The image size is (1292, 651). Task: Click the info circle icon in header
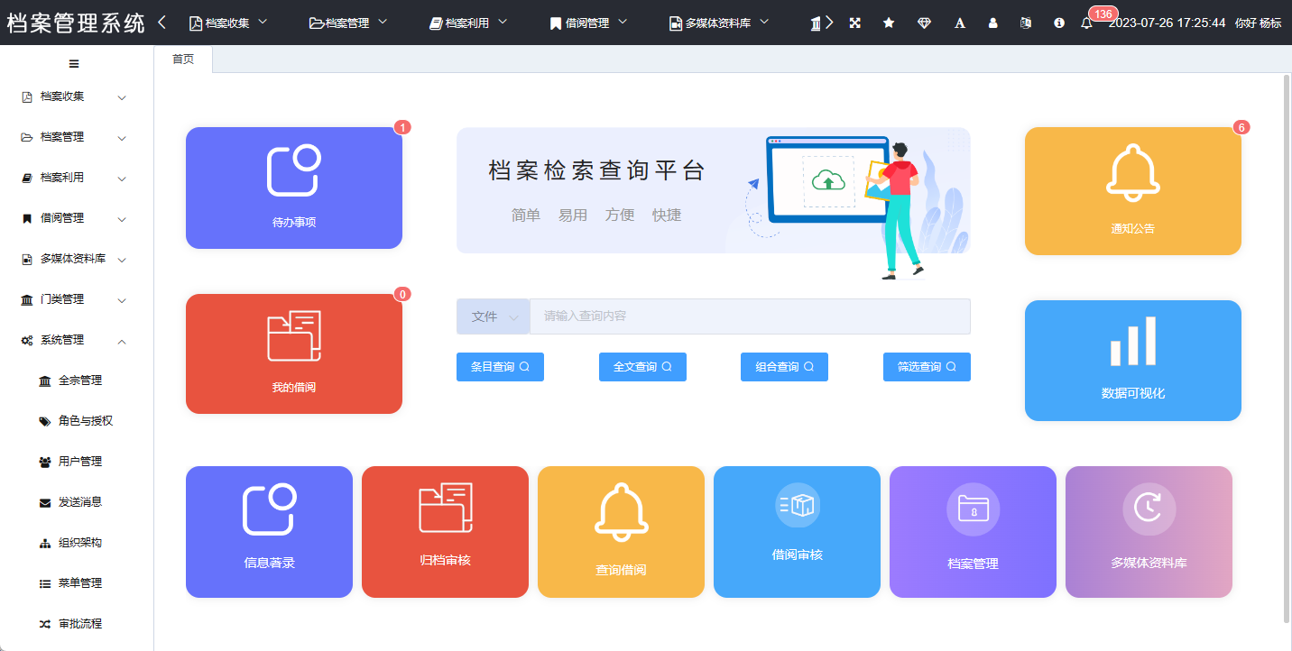point(1059,23)
